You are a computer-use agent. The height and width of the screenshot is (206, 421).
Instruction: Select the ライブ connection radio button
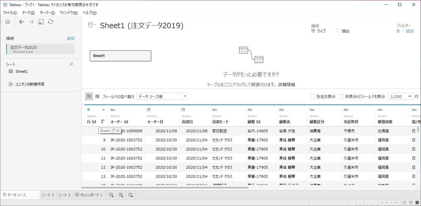pos(313,31)
